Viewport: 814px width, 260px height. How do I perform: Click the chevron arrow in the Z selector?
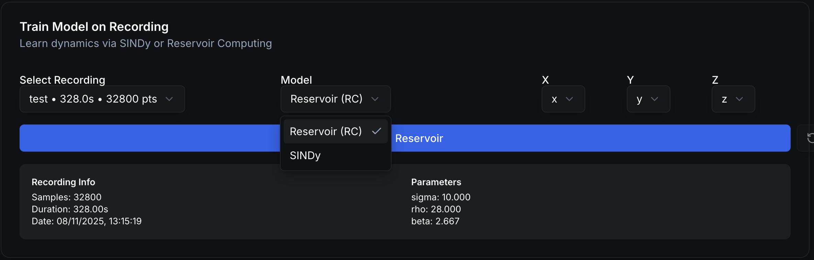(x=739, y=99)
